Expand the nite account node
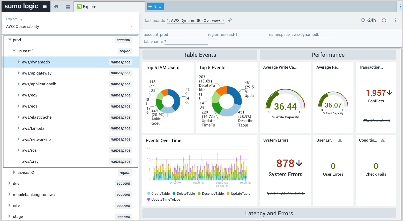The height and width of the screenshot is (221, 403). (10, 205)
